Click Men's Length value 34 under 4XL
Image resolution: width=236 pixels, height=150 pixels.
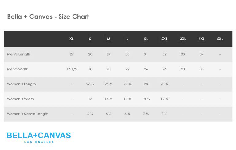click(202, 54)
